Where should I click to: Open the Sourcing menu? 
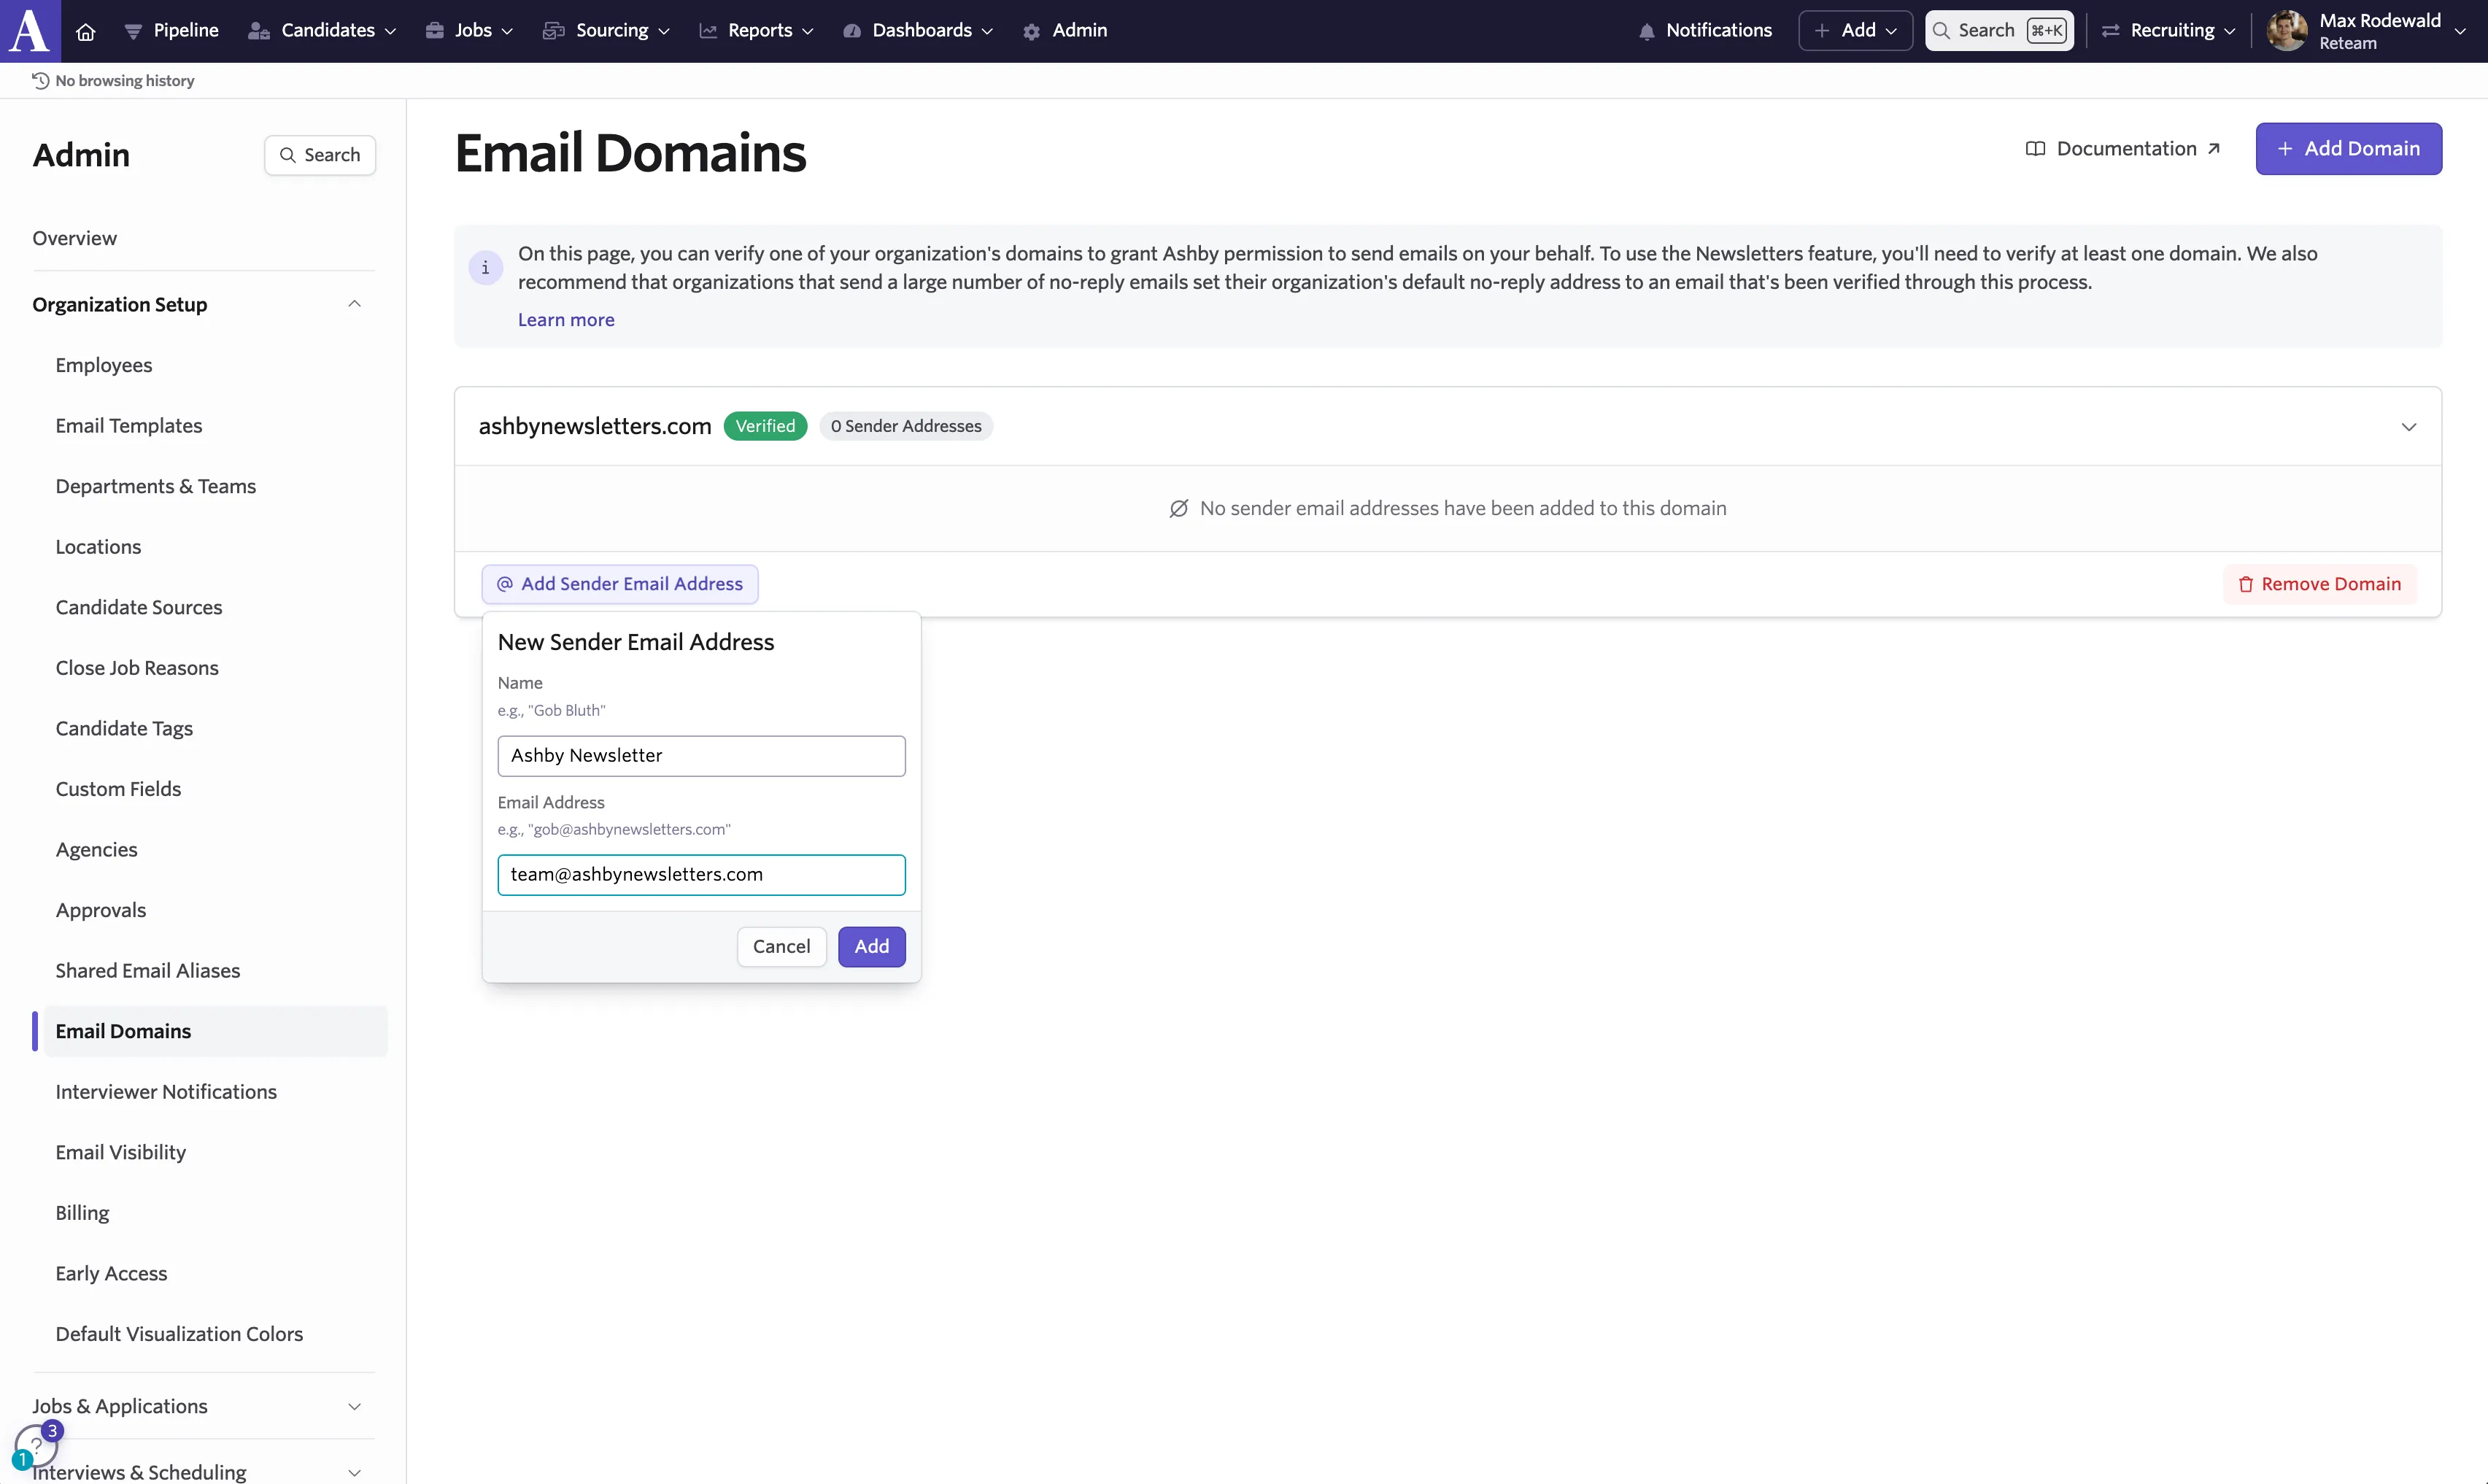click(606, 31)
